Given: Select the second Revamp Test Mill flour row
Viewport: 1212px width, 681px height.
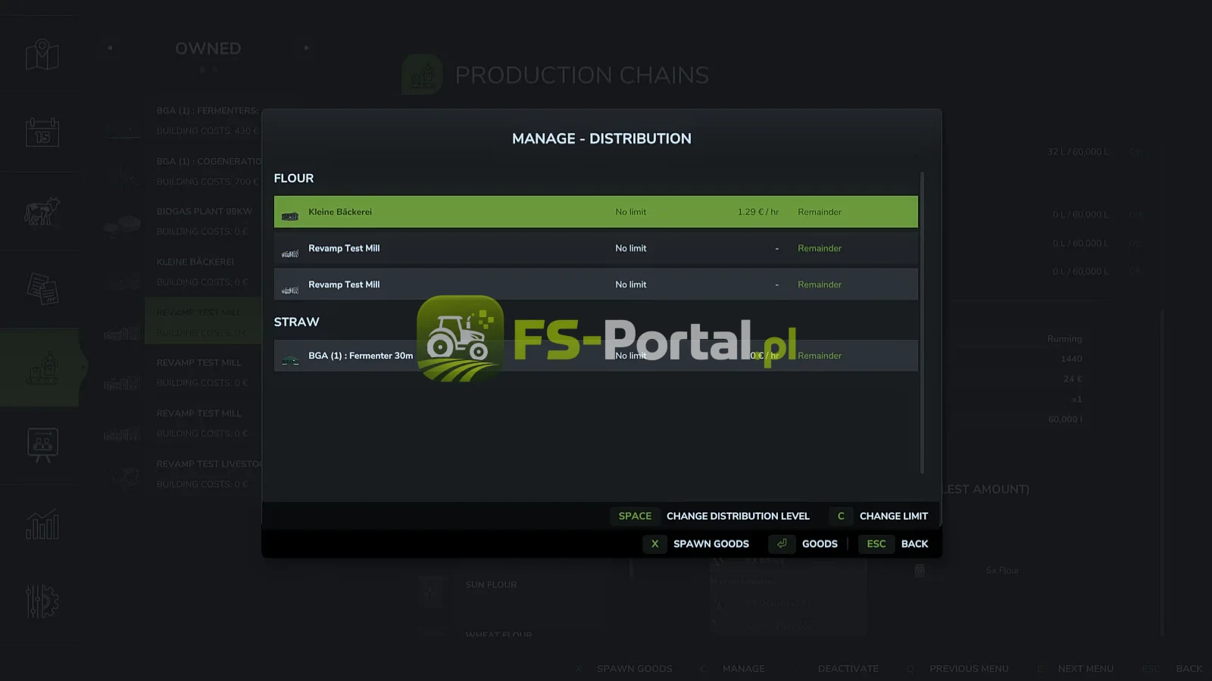Looking at the screenshot, I should click(x=596, y=285).
